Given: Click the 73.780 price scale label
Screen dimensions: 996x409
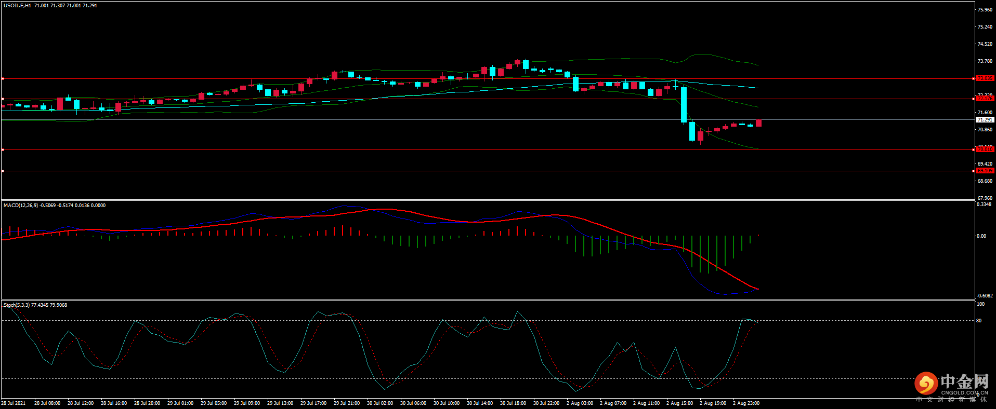Looking at the screenshot, I should click(985, 61).
